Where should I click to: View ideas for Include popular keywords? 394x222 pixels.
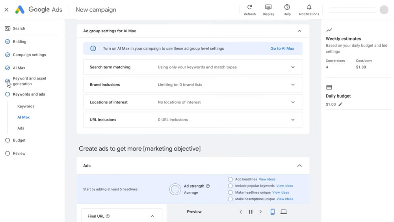[x=284, y=186]
